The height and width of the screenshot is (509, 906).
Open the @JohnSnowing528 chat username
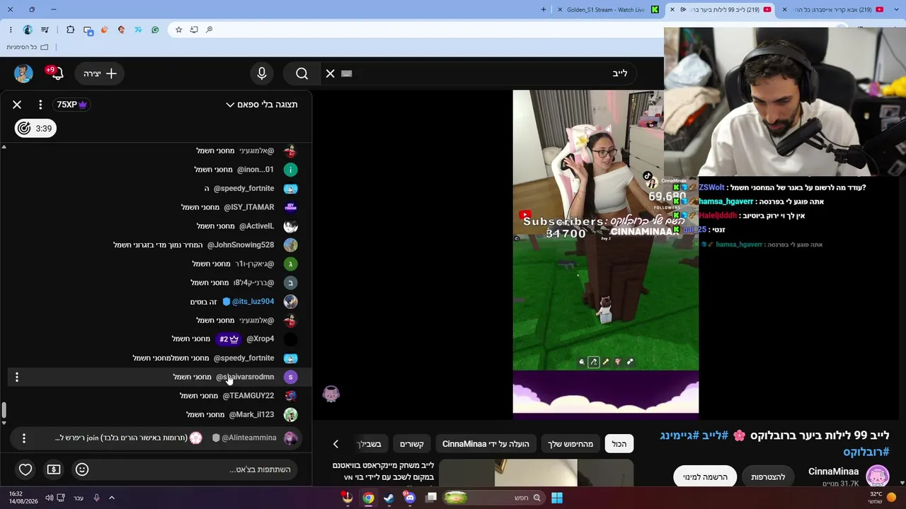point(241,245)
